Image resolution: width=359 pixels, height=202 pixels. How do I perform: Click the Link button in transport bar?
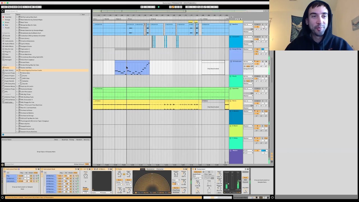[4, 7]
